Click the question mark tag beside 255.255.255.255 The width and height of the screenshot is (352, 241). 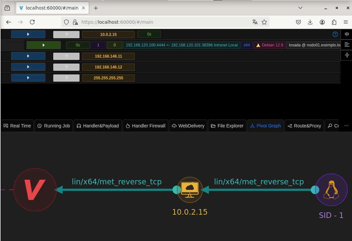point(66,78)
